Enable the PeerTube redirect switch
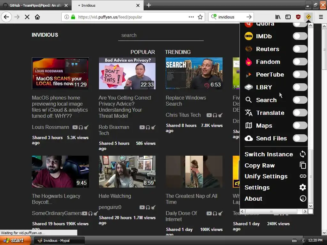This screenshot has width=327, height=245. [300, 74]
